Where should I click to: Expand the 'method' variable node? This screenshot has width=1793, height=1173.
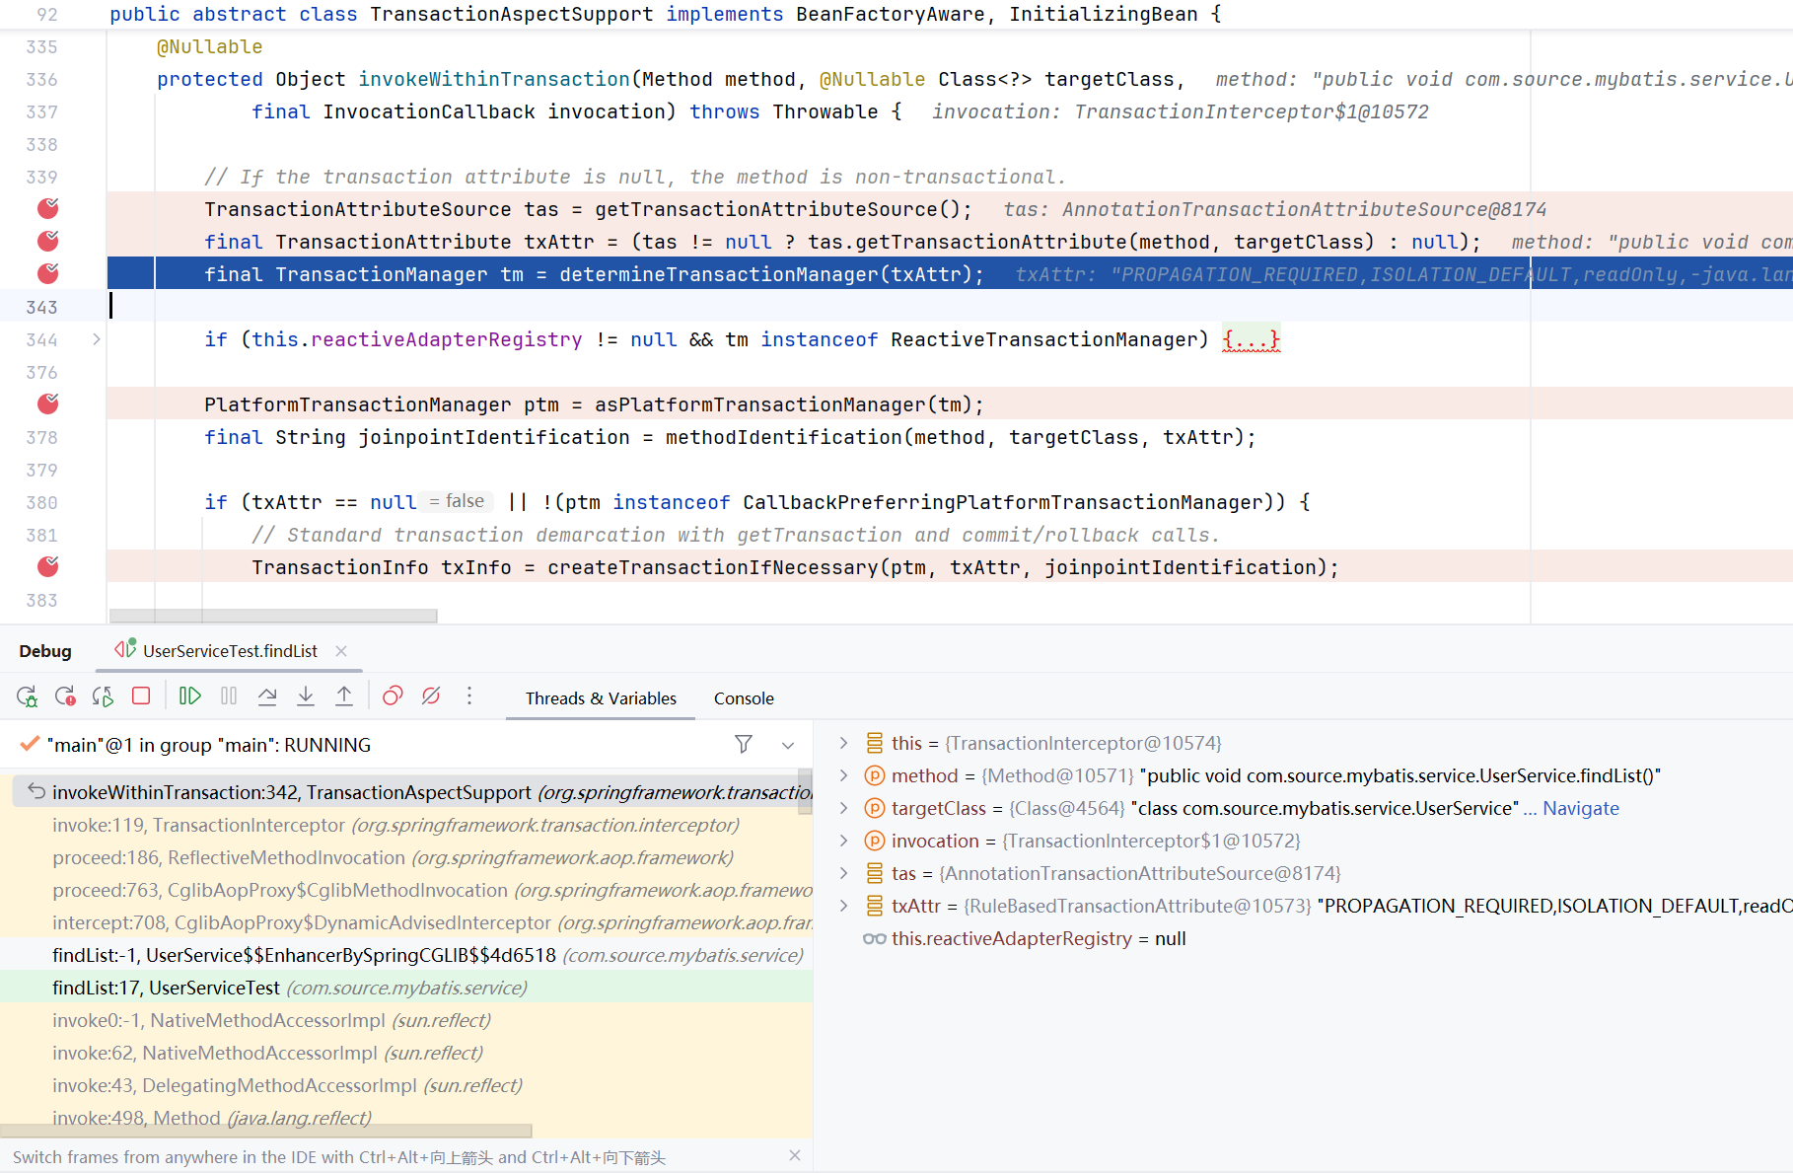(x=843, y=775)
